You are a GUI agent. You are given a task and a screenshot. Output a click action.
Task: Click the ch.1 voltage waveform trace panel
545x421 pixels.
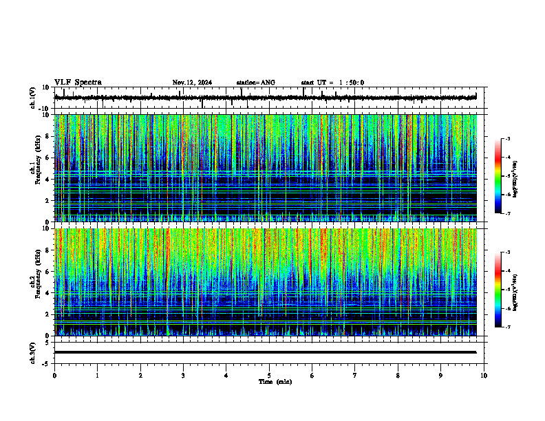point(269,98)
